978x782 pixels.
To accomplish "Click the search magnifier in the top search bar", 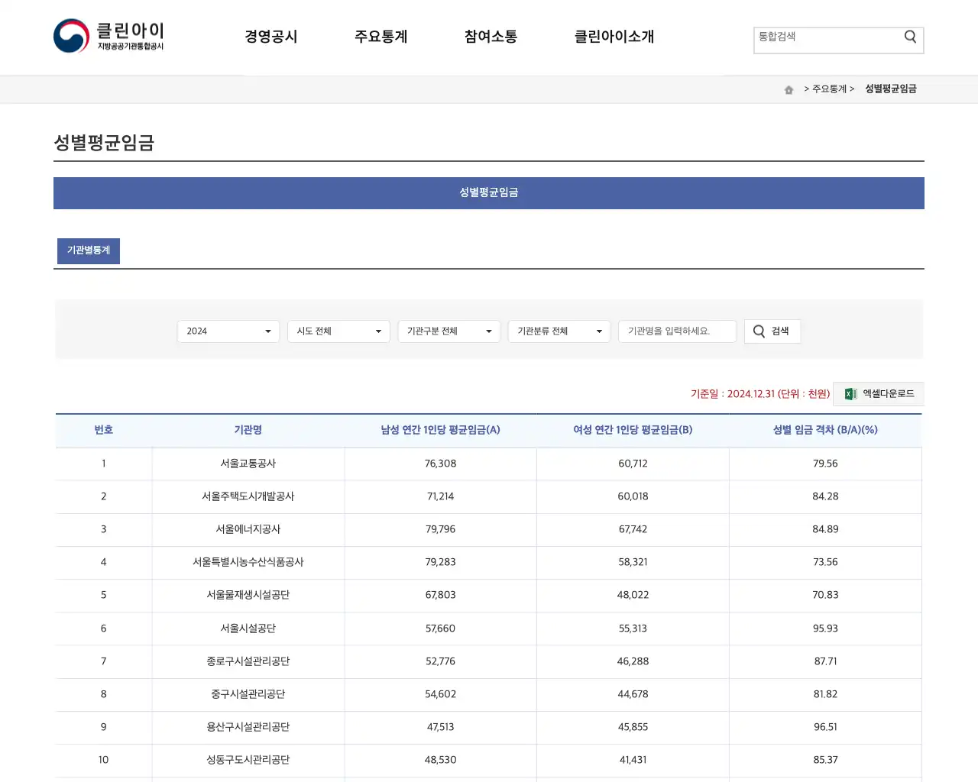I will (909, 36).
